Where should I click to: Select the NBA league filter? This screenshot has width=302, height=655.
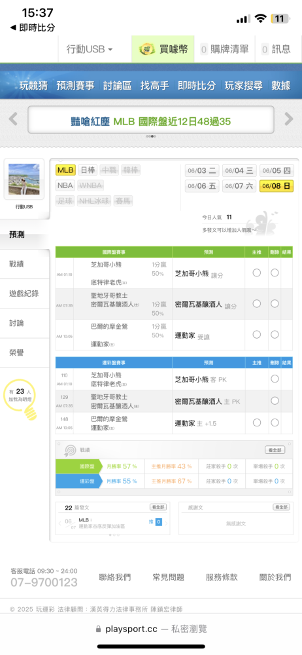tap(65, 185)
